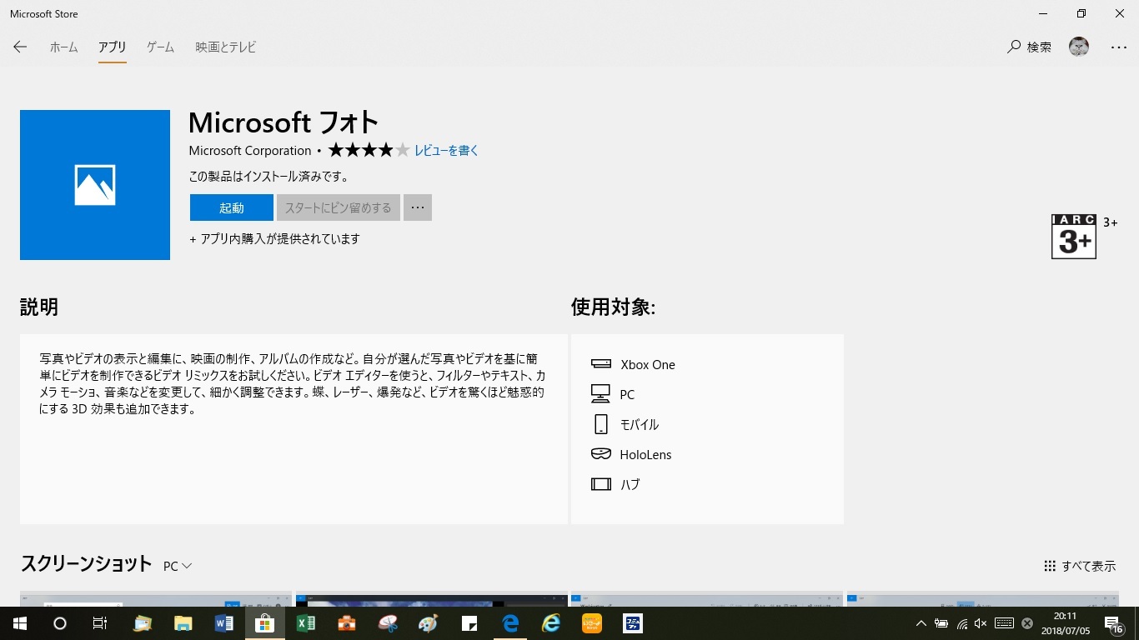The width and height of the screenshot is (1139, 640).
Task: Open Task View on the taskbar
Action: pos(100,623)
